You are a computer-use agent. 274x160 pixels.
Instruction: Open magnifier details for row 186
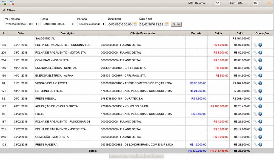click(x=255, y=45)
